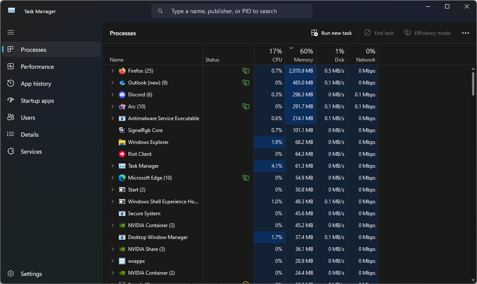Image resolution: width=477 pixels, height=284 pixels.
Task: Open the Users page
Action: pos(51,118)
